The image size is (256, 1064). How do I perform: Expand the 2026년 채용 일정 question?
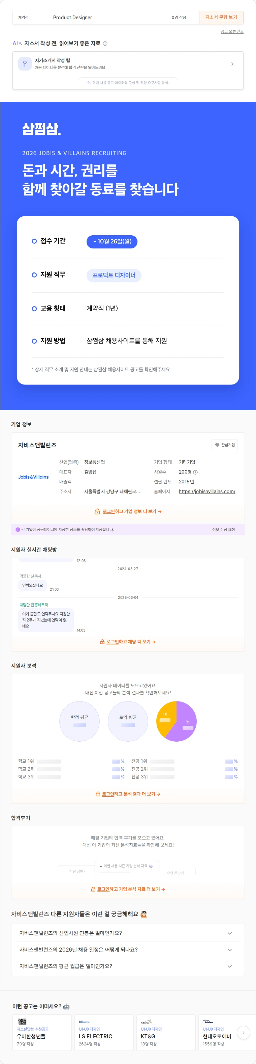click(x=128, y=950)
